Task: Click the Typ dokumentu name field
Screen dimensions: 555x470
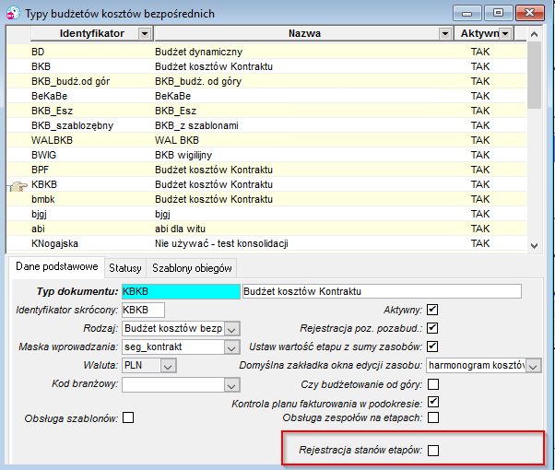Action: tap(382, 291)
